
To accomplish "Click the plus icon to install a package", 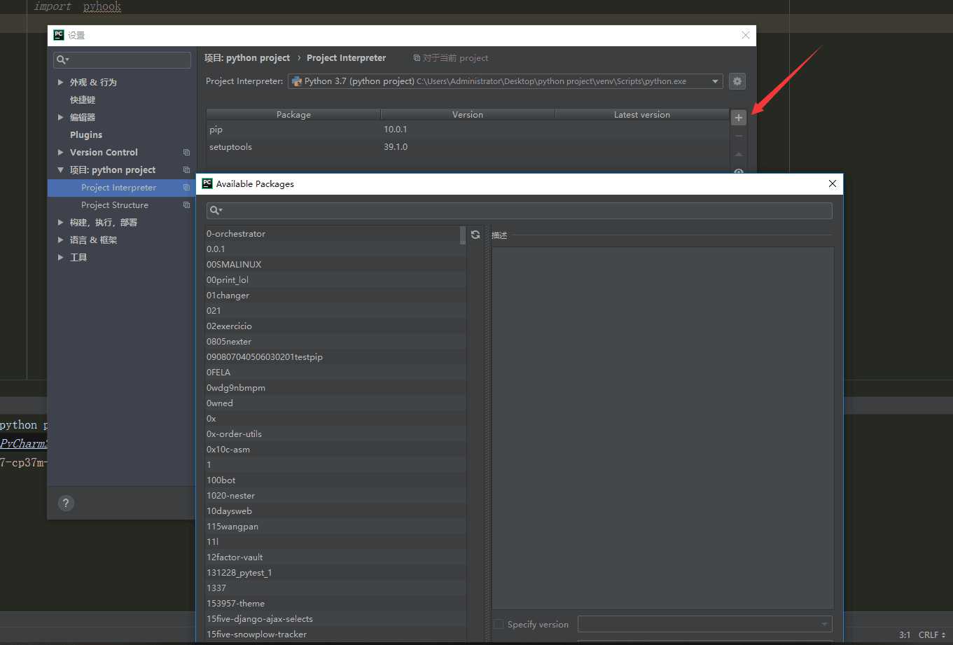I will [x=739, y=118].
